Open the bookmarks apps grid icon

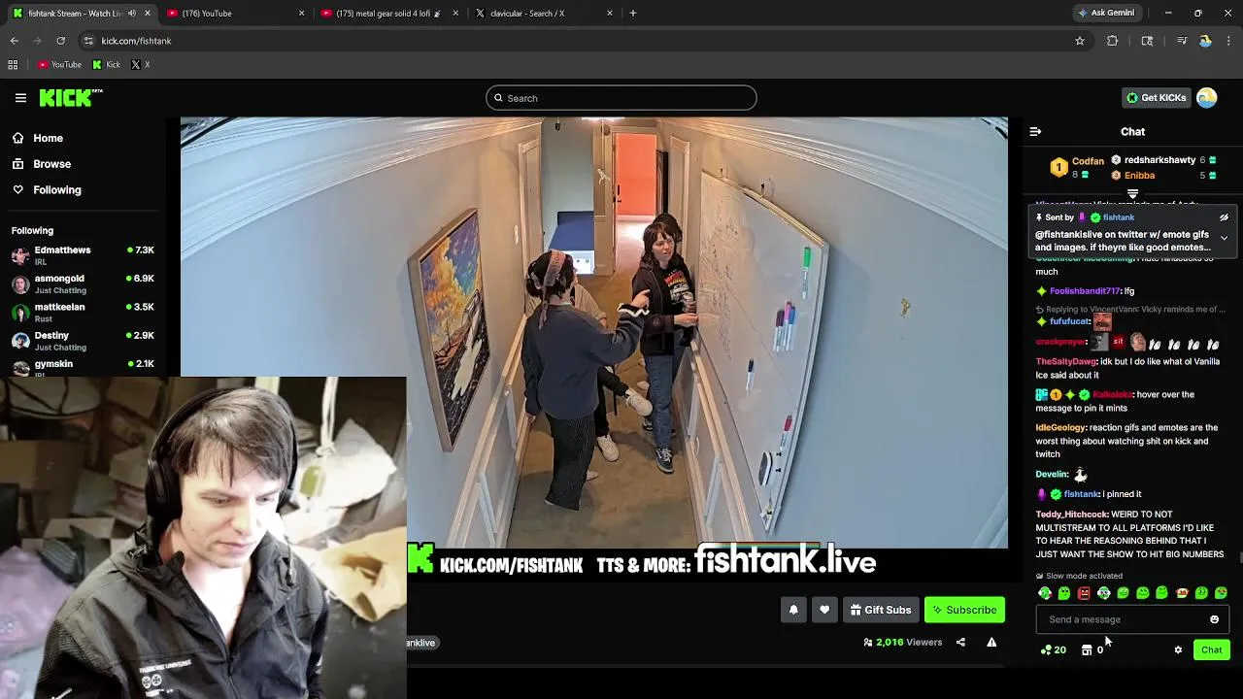(x=13, y=65)
